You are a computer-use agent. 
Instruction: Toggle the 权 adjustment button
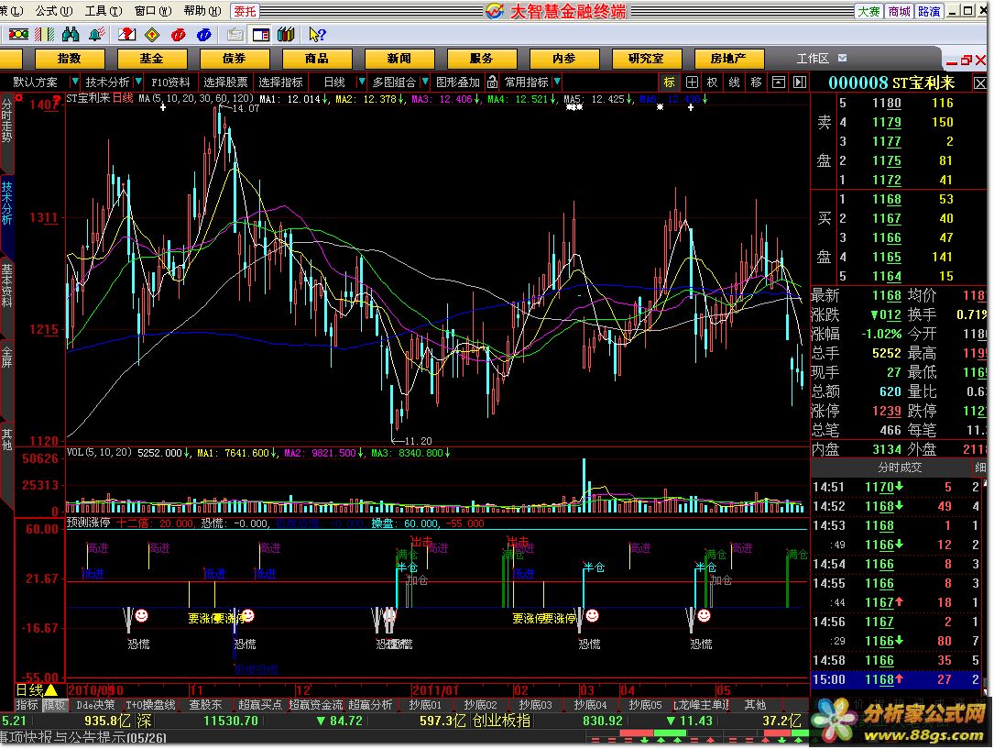[x=713, y=82]
